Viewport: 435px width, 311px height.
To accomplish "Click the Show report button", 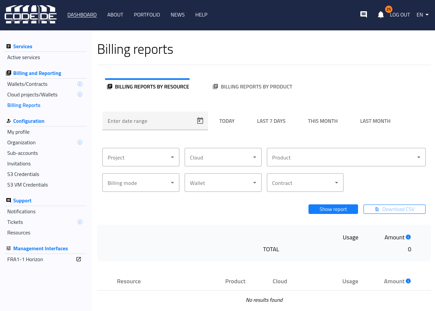I will click(333, 209).
